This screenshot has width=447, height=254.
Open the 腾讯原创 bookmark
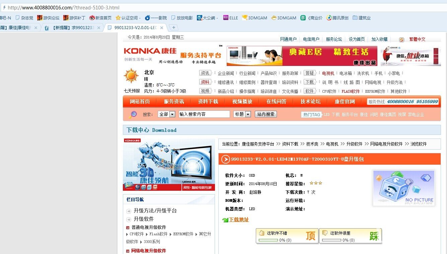[338, 18]
